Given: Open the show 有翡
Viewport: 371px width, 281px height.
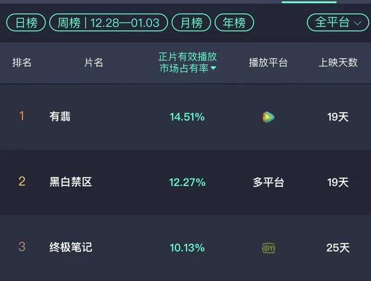Looking at the screenshot, I should pyautogui.click(x=60, y=117).
